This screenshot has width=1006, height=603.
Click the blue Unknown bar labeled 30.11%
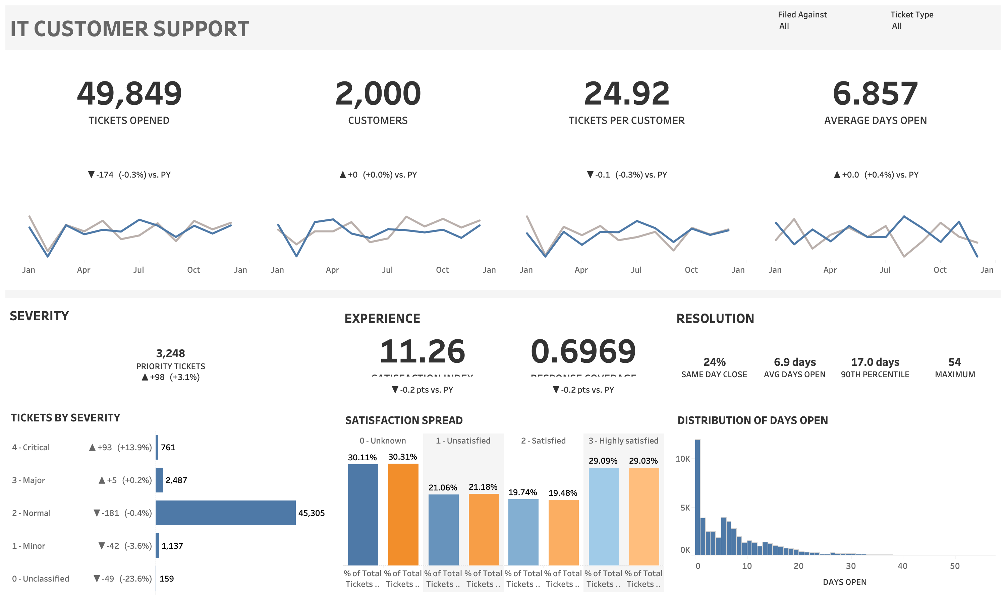tap(363, 515)
